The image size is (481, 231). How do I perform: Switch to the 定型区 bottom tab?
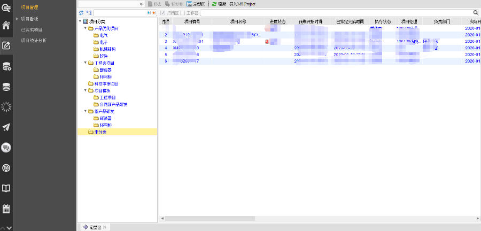click(95, 227)
